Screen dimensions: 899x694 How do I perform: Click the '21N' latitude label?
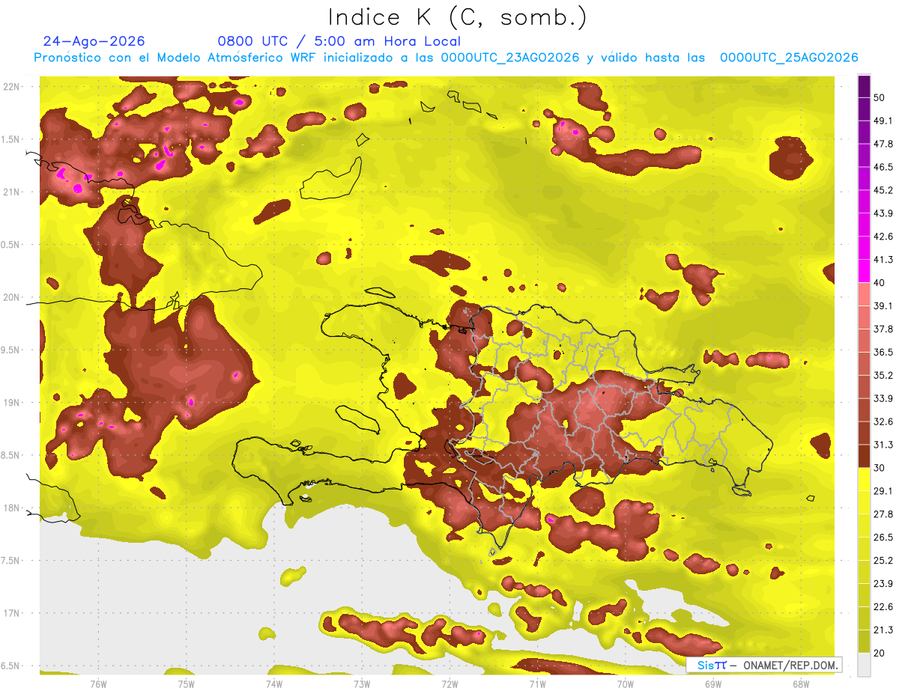click(11, 192)
